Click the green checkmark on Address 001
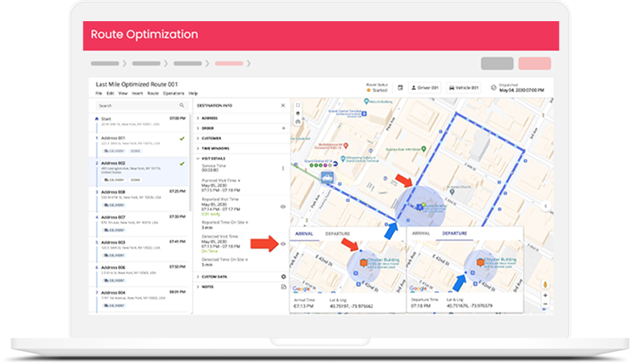631x363 pixels. (181, 138)
